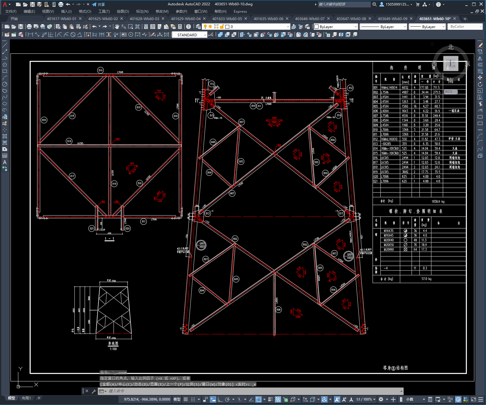Toggle object snap in status bar
The width and height of the screenshot is (486, 405).
pyautogui.click(x=259, y=399)
